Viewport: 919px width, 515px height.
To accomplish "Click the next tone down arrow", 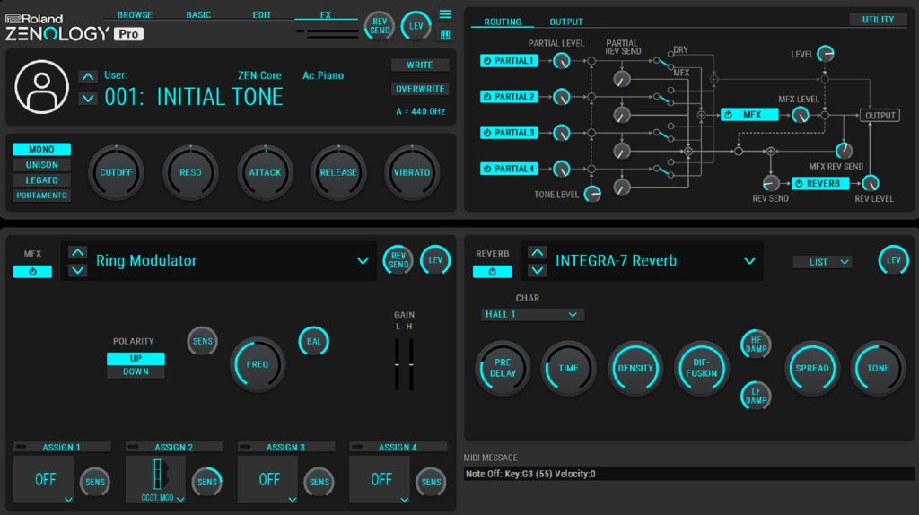I will click(88, 98).
